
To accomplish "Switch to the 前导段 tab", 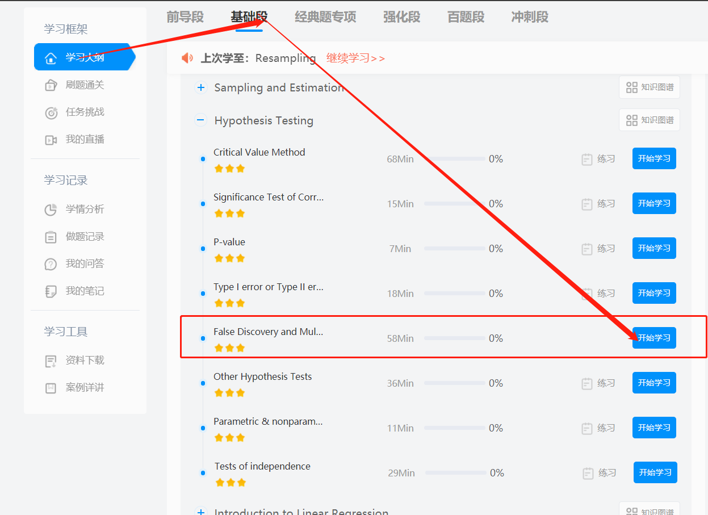I will (185, 17).
